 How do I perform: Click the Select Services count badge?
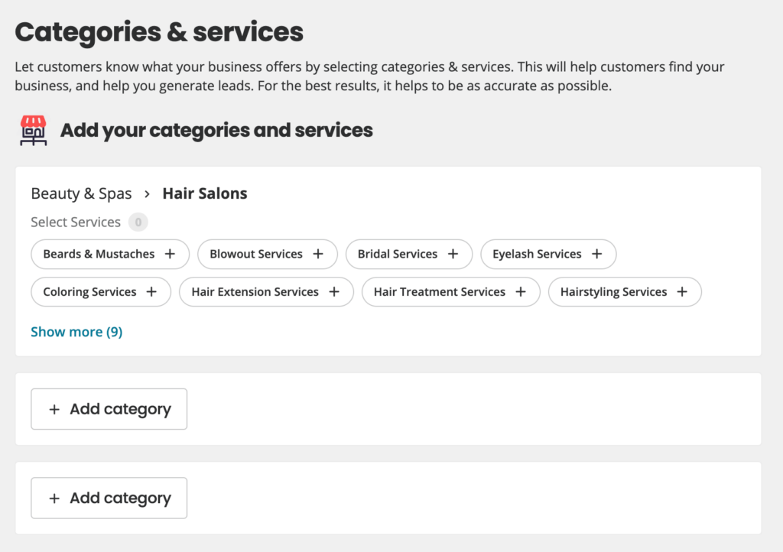pyautogui.click(x=138, y=222)
